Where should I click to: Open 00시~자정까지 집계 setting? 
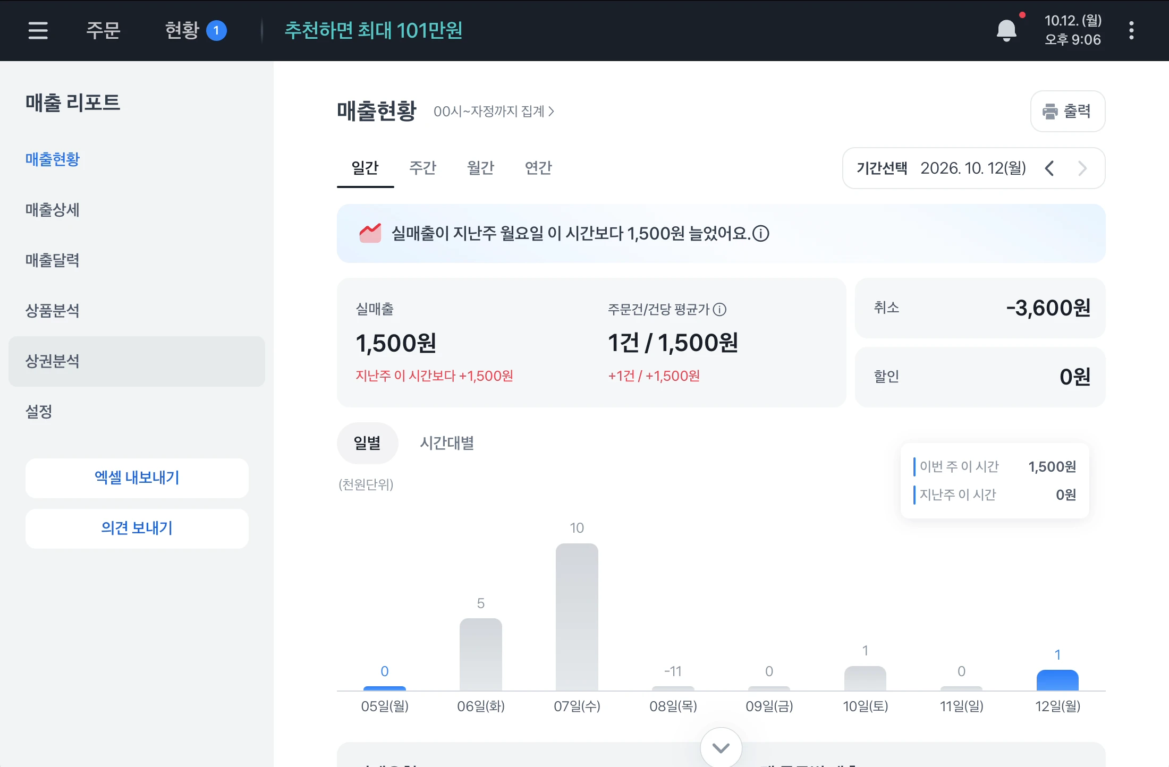494,112
